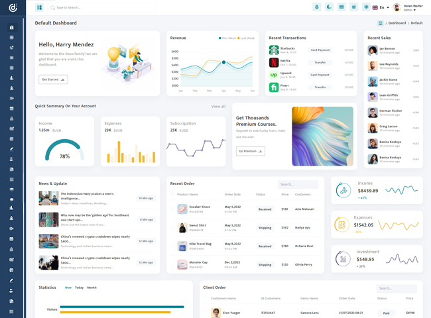Image resolution: width=431 pixels, height=318 pixels.
Task: Click the Income card circular icon
Action: 343,190
